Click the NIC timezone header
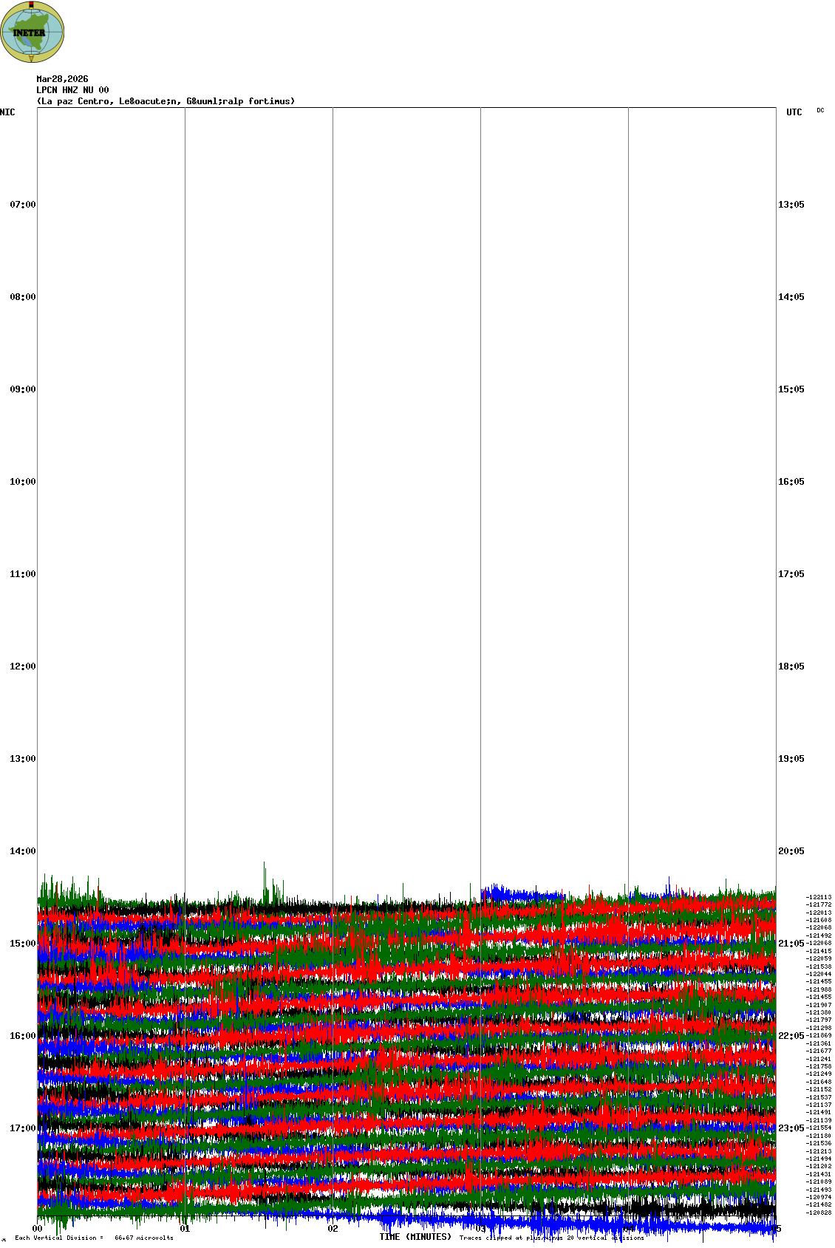835x1248 pixels. (7, 112)
